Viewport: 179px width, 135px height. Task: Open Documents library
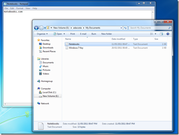pos(48,63)
